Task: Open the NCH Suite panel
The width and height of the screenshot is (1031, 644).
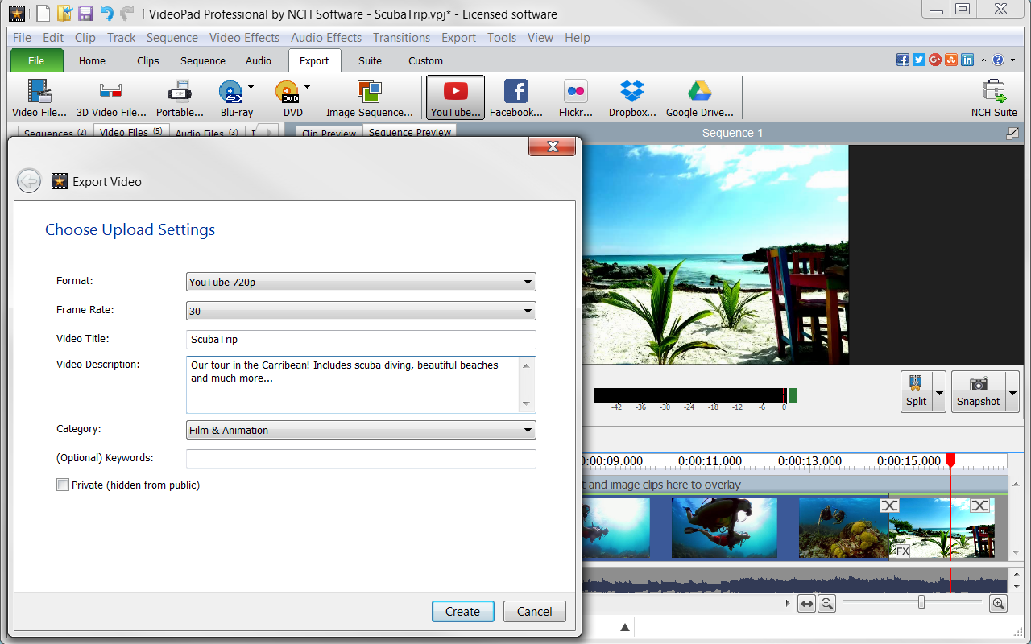Action: point(994,97)
